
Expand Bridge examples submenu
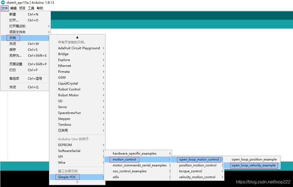click(77, 54)
